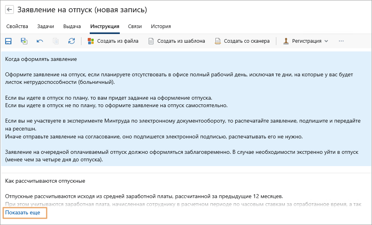This screenshot has height=225, width=372.
Task: Click the Save and close icon
Action: pos(24,41)
